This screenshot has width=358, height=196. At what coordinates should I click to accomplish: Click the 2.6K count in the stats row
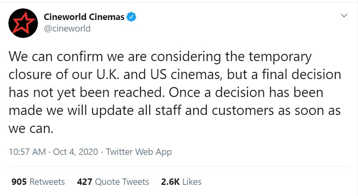point(170,182)
